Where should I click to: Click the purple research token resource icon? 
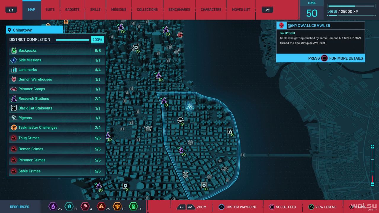(53, 206)
